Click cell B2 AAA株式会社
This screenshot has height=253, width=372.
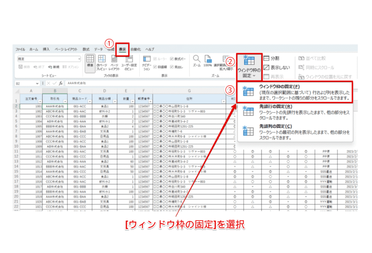pos(55,106)
